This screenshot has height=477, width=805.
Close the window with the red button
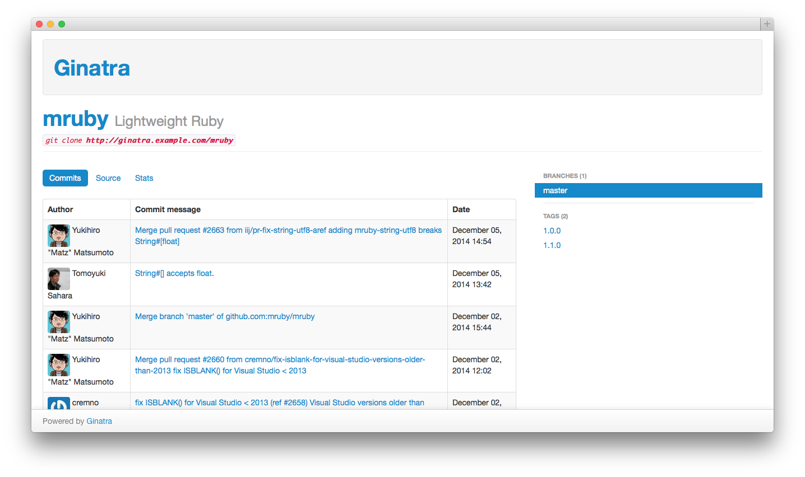(39, 24)
